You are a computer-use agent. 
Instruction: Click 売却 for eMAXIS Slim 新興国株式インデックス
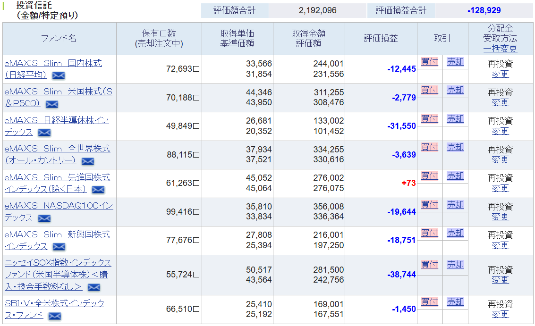point(456,233)
